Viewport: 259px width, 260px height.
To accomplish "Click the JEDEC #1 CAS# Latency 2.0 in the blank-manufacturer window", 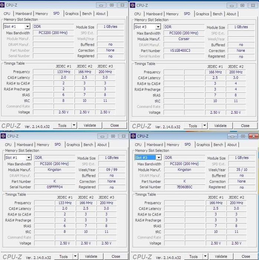I will point(63,77).
